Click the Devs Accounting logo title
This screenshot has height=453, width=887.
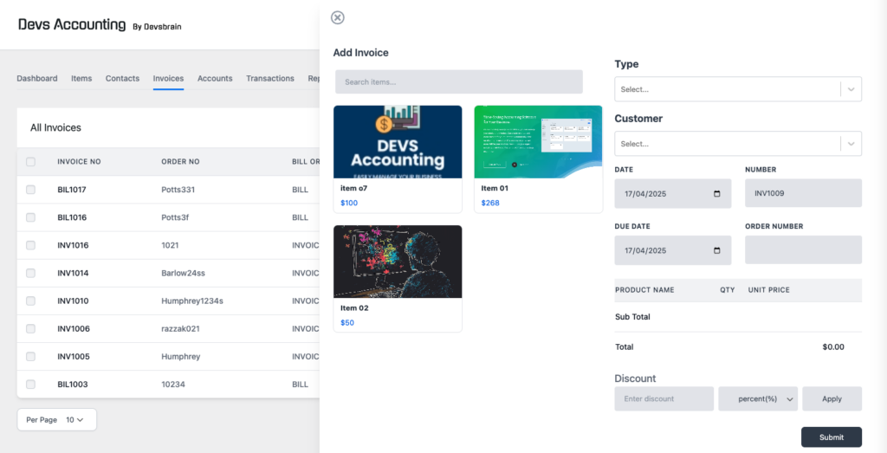(x=72, y=25)
